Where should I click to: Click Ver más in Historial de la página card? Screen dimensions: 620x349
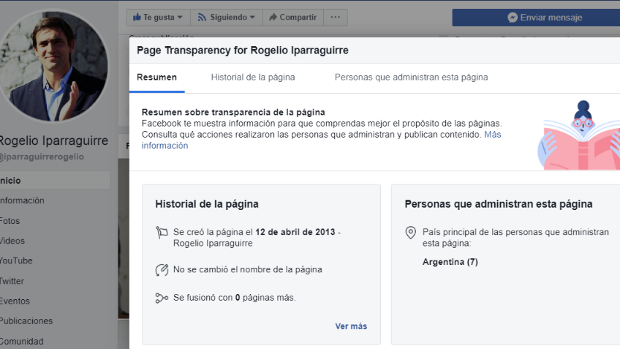(351, 326)
